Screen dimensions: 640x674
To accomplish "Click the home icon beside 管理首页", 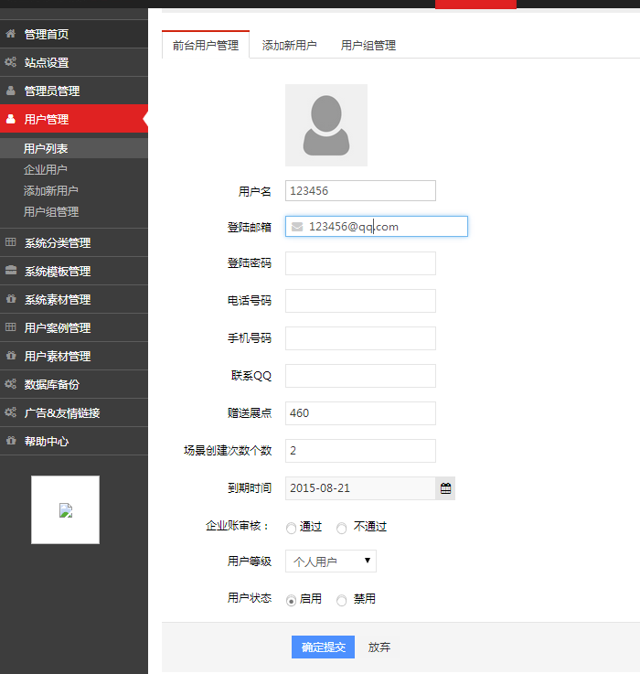I will [x=11, y=34].
